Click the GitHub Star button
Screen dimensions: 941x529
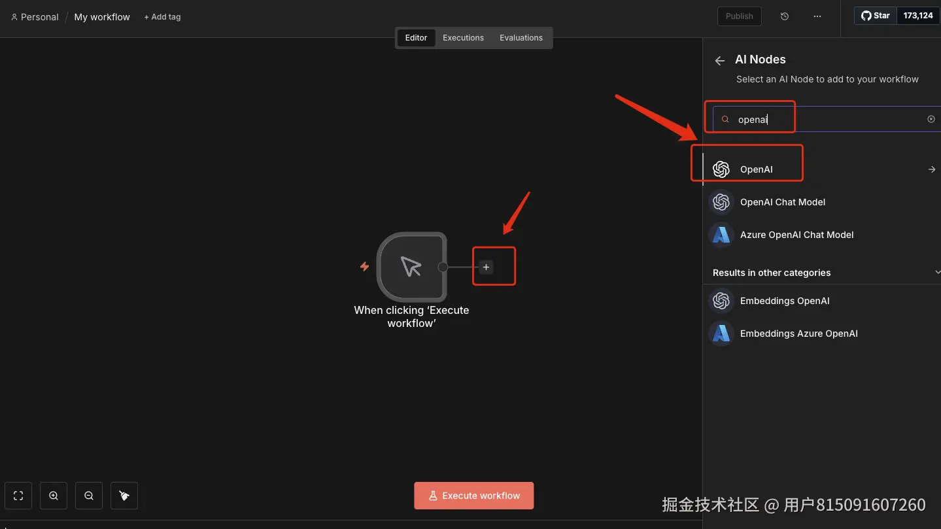pos(875,16)
